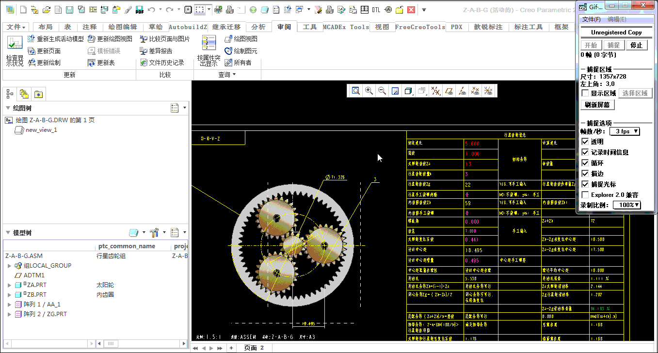Switch to the Layout (布局) ribbon tab
The height and width of the screenshot is (353, 658).
(x=46, y=27)
